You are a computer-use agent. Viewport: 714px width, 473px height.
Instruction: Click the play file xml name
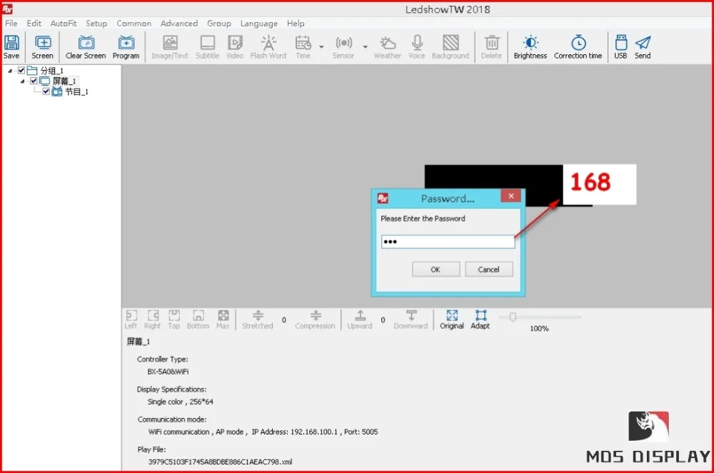pyautogui.click(x=221, y=462)
